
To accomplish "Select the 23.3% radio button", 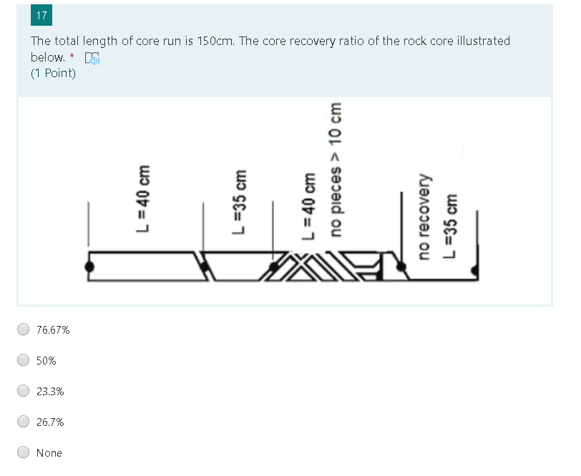I will (23, 391).
